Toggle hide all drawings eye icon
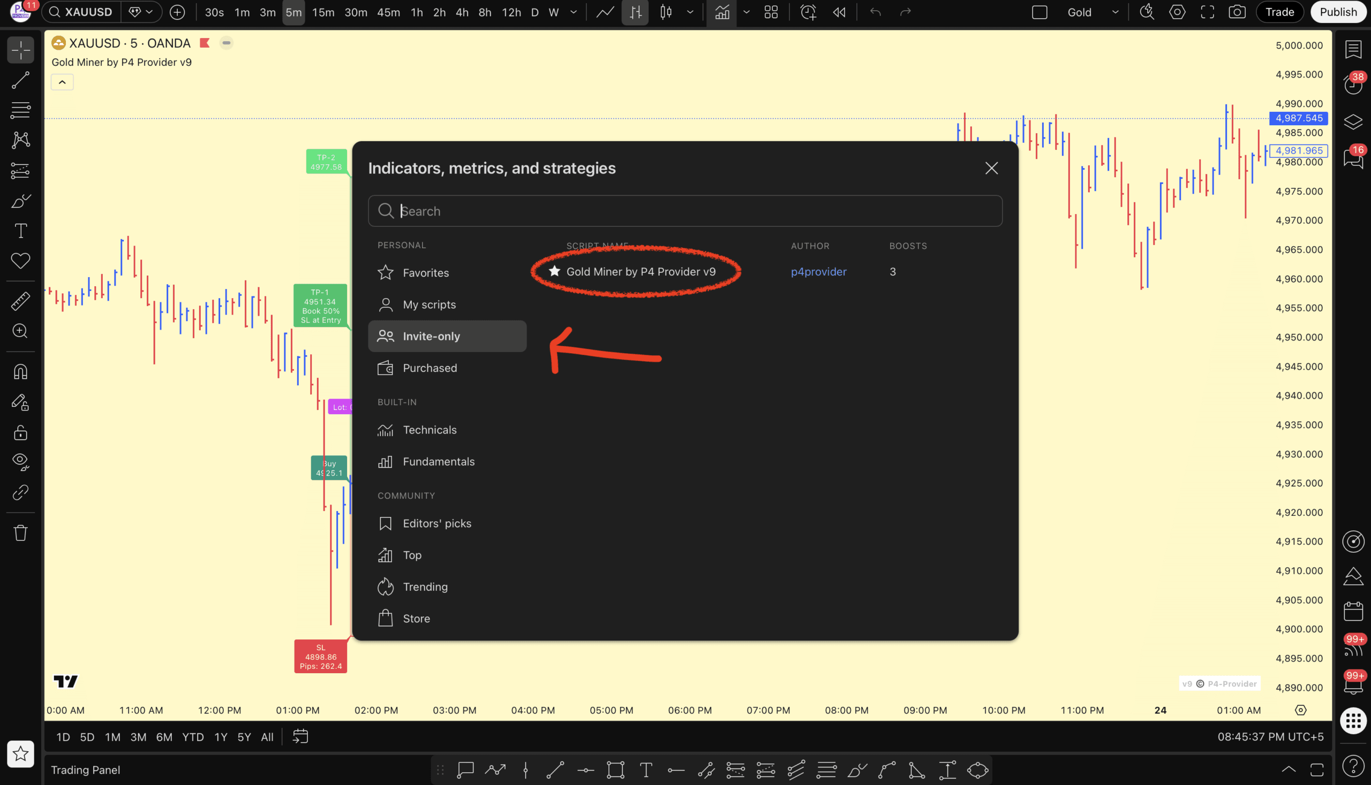This screenshot has height=785, width=1371. 20,461
